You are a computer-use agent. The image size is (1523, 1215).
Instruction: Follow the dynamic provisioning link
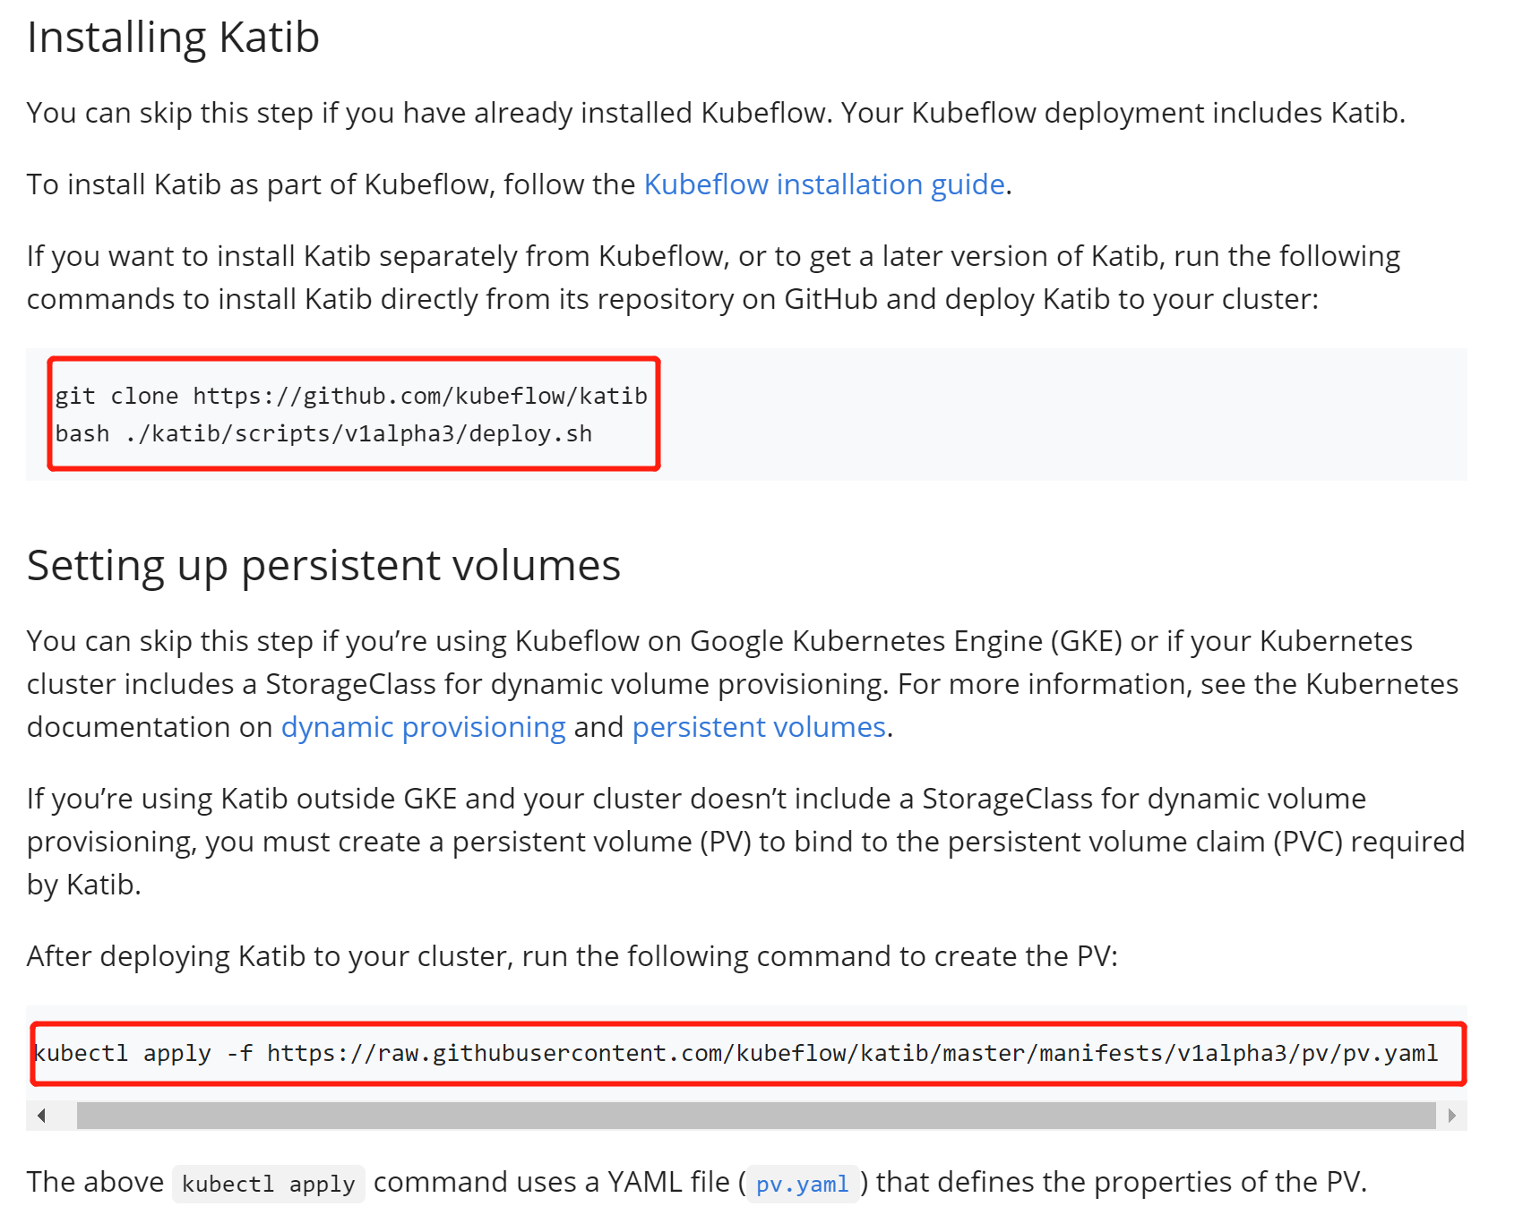[423, 727]
